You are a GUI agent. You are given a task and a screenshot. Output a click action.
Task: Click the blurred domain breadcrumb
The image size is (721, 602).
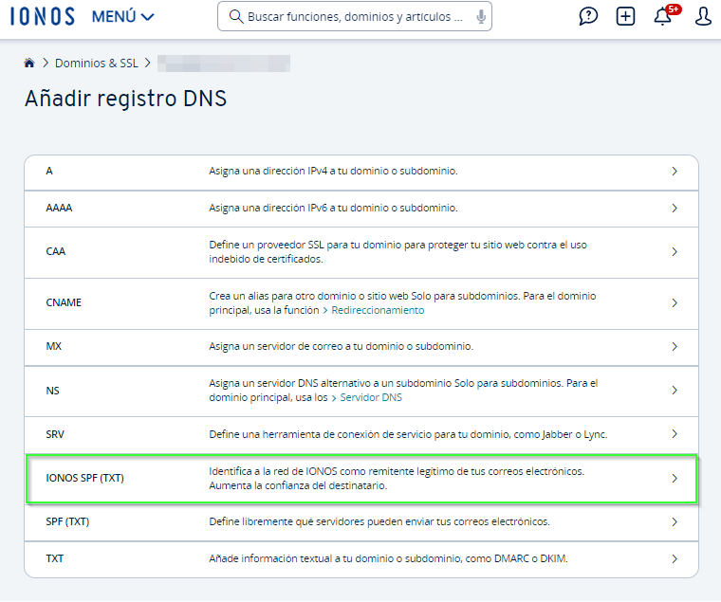224,64
